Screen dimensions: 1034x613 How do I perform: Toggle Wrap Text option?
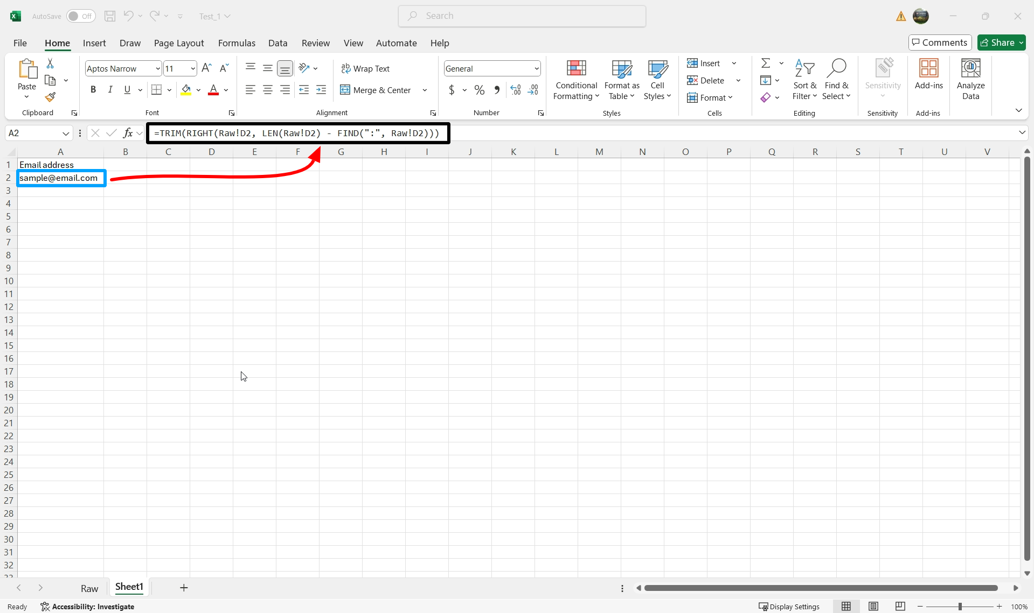pyautogui.click(x=365, y=68)
